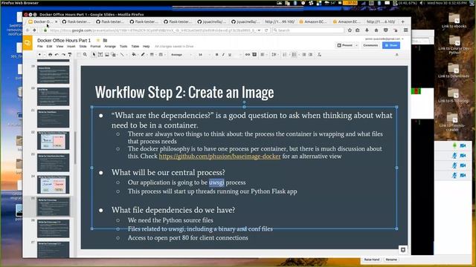Expand the Present options arrow
The height and width of the screenshot is (267, 476).
(357, 45)
